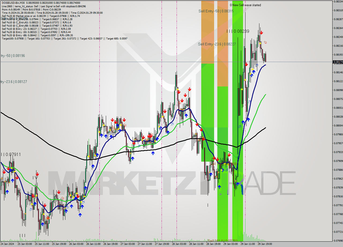Click the '26 Jan 11:00' time axis label
343x247 pixels.
93,244
